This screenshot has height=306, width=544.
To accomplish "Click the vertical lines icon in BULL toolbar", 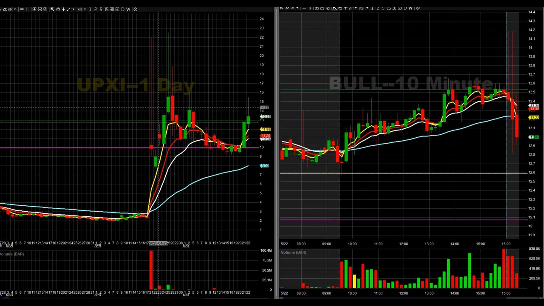I will (x=310, y=8).
